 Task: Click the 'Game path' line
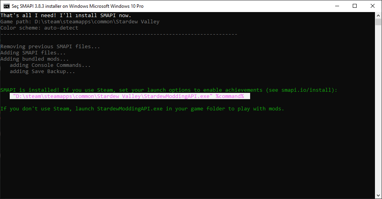click(80, 22)
